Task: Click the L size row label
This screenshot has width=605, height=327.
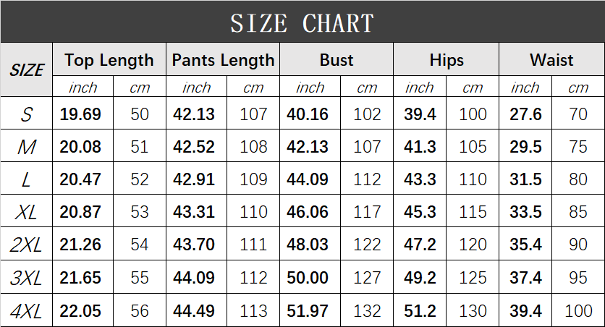Action: tap(27, 180)
